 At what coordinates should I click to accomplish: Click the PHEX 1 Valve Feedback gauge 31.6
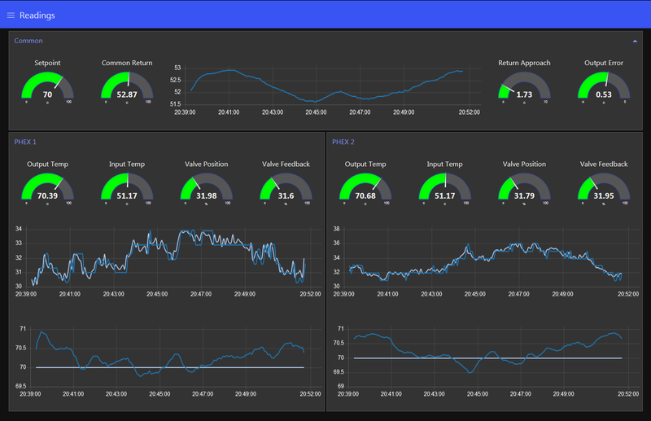pos(286,187)
